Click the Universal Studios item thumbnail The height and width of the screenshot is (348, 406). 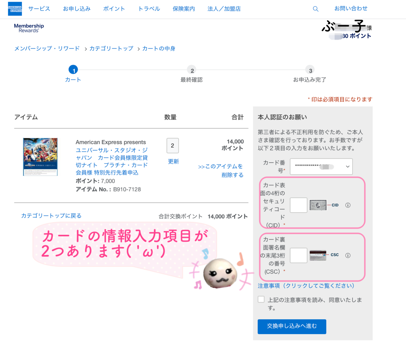[x=40, y=157]
